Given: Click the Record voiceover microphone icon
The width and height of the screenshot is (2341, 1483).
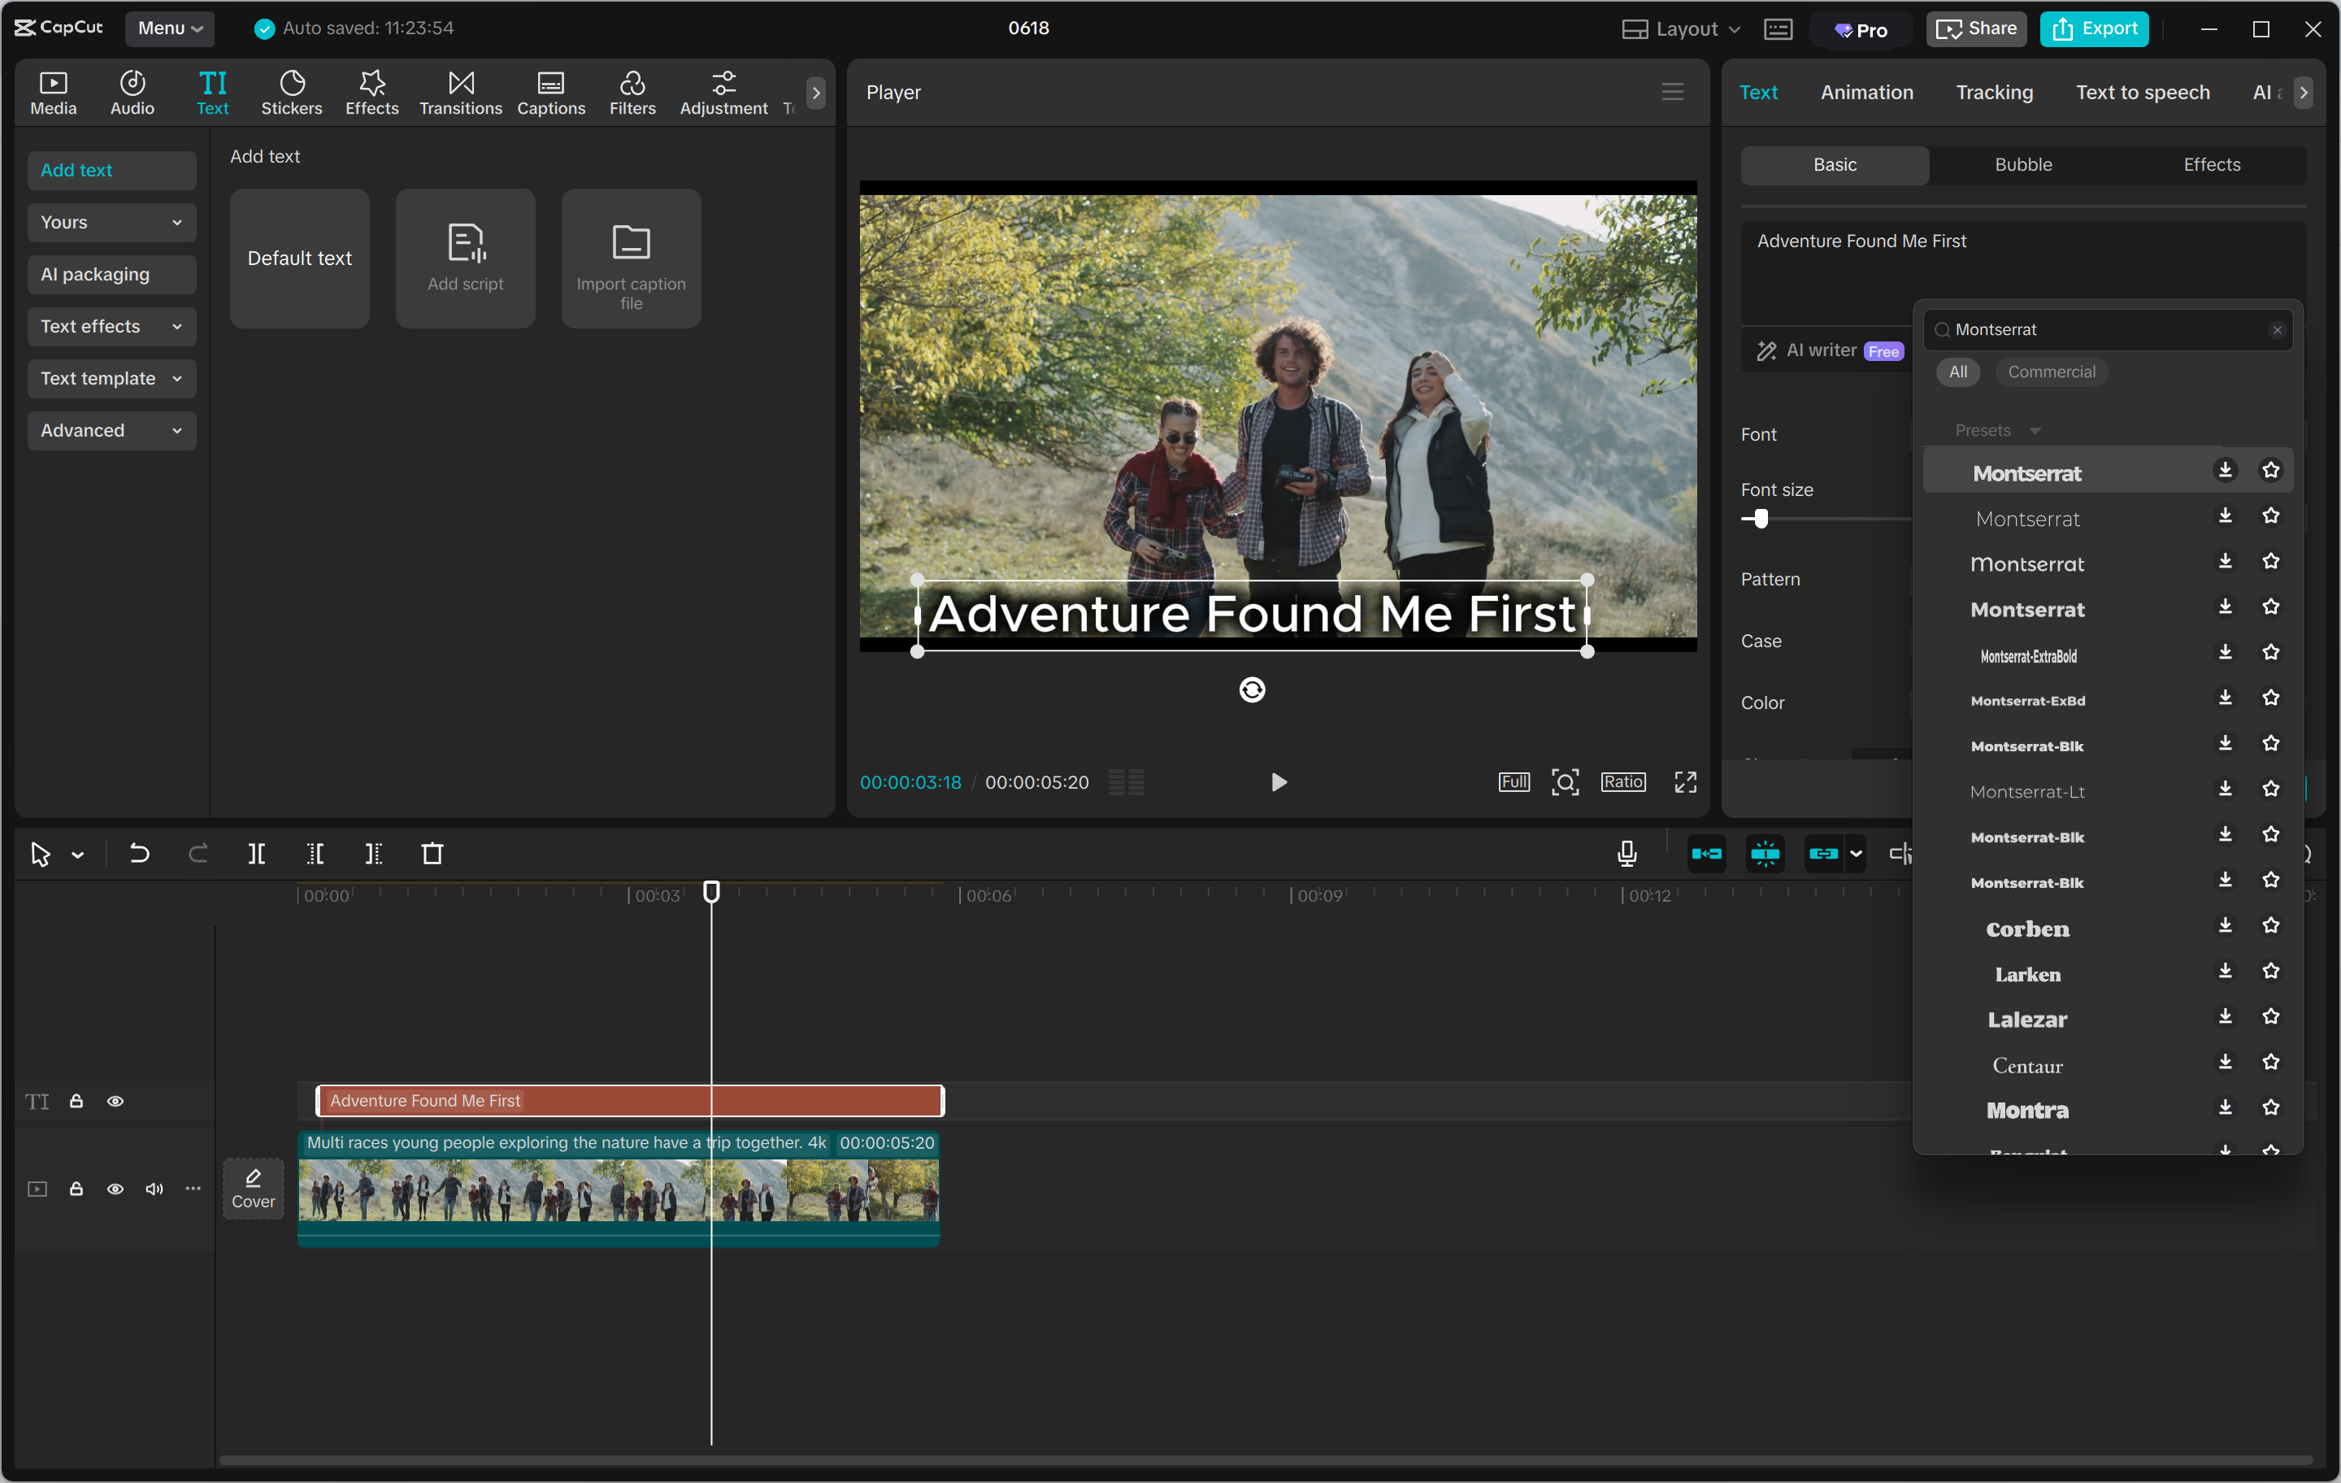Looking at the screenshot, I should [1626, 854].
